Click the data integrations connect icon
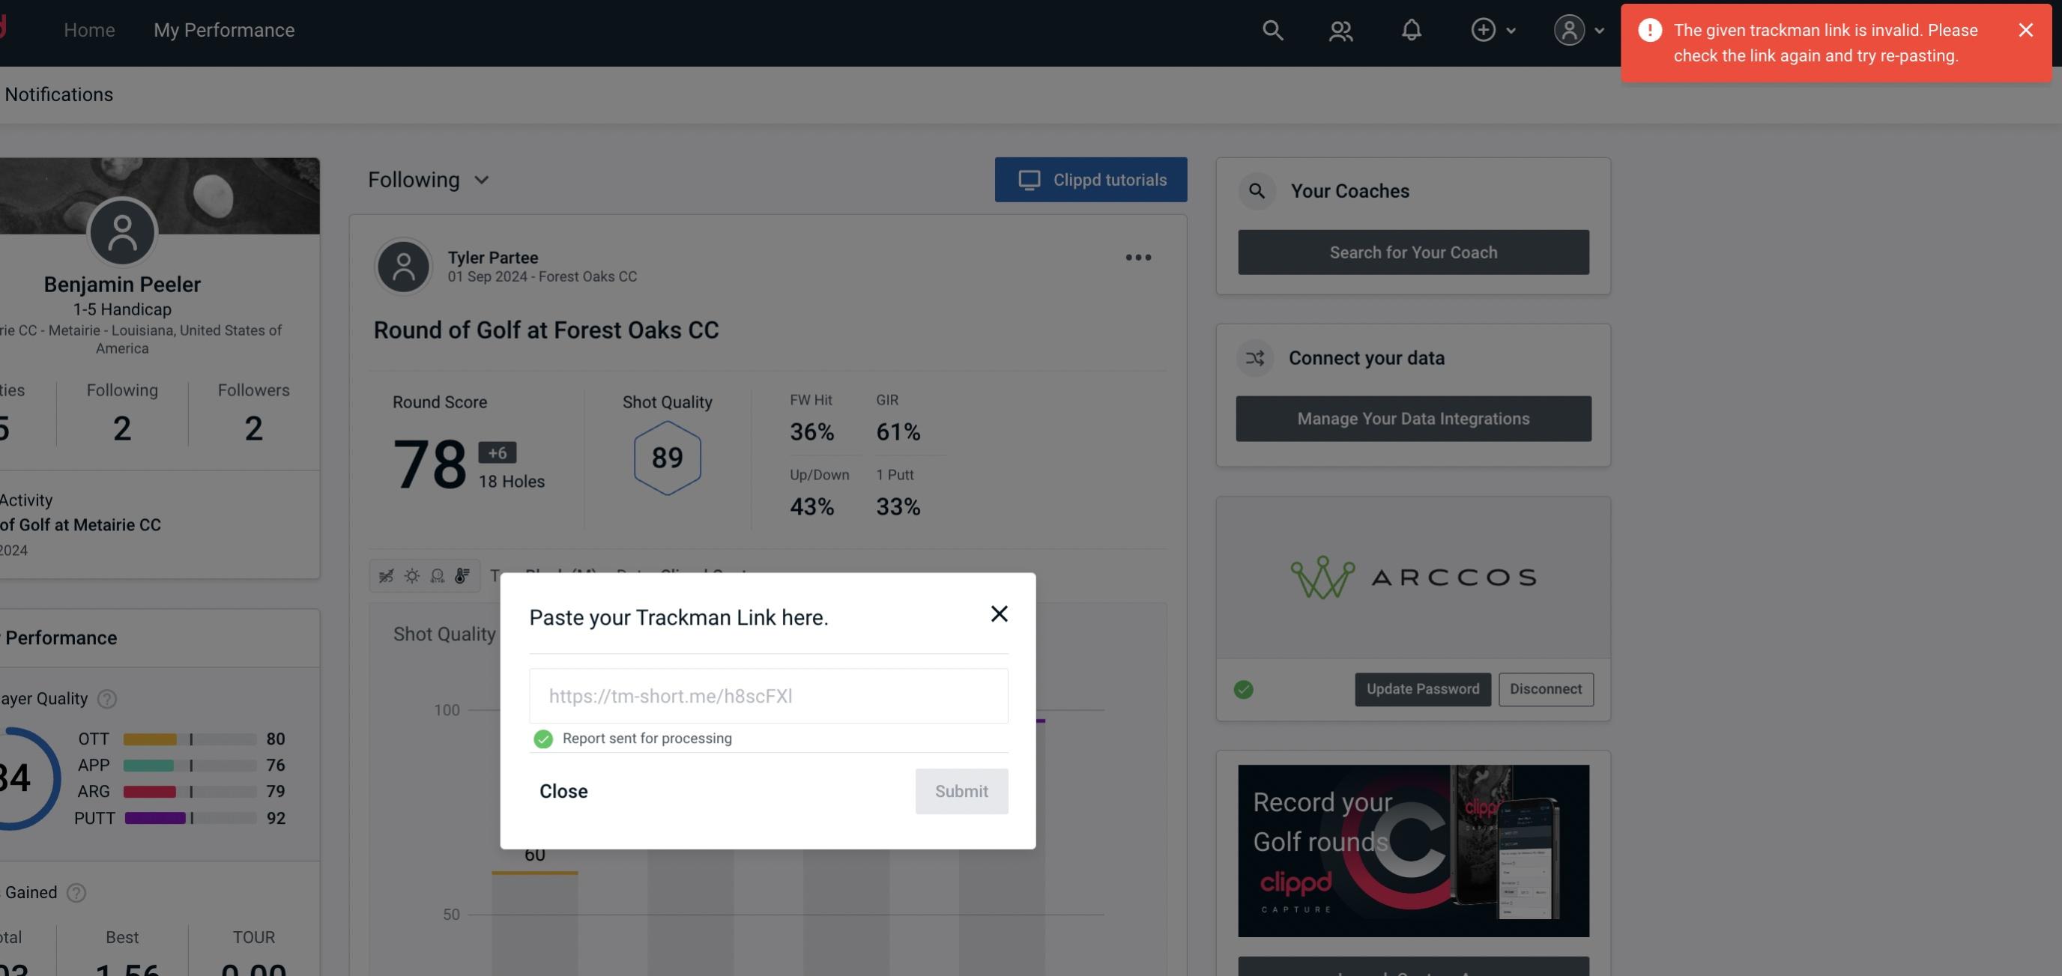Screen dimensions: 2062x976 tap(1256, 358)
